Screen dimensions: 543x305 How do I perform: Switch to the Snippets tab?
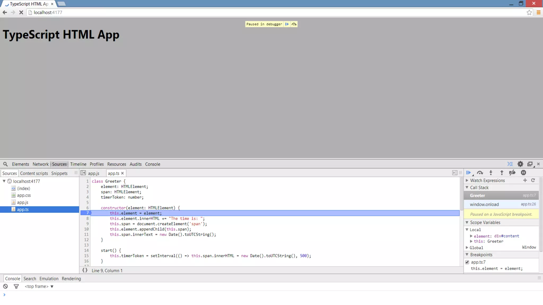click(x=59, y=173)
